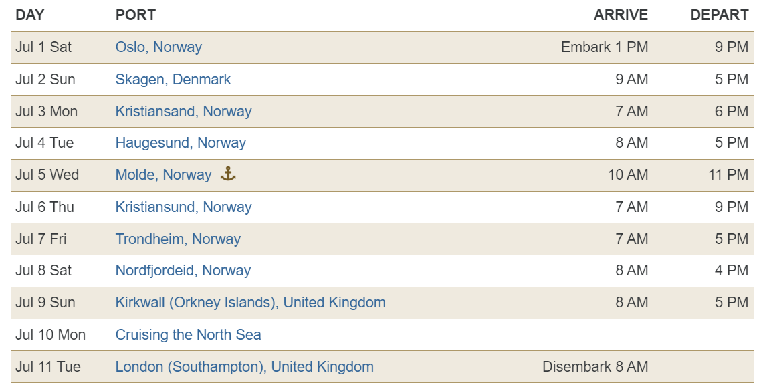Click the Embark 1 PM arrival cell

(x=605, y=47)
